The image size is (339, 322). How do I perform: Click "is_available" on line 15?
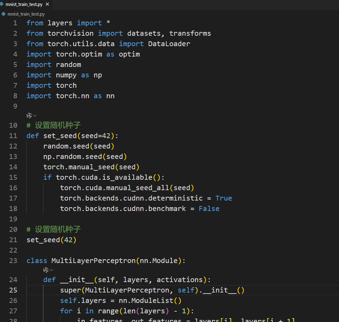[128, 177]
